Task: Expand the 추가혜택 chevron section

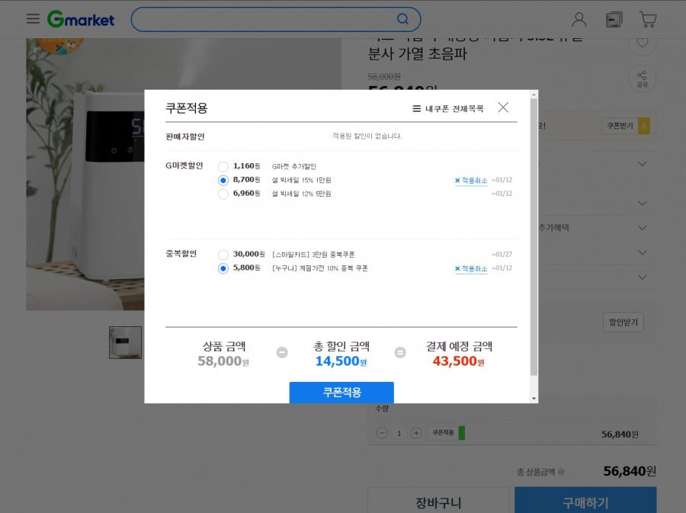Action: (642, 228)
